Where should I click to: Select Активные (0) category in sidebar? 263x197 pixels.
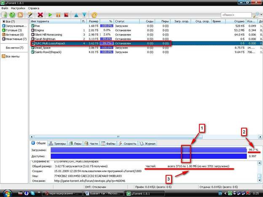(x=14, y=35)
